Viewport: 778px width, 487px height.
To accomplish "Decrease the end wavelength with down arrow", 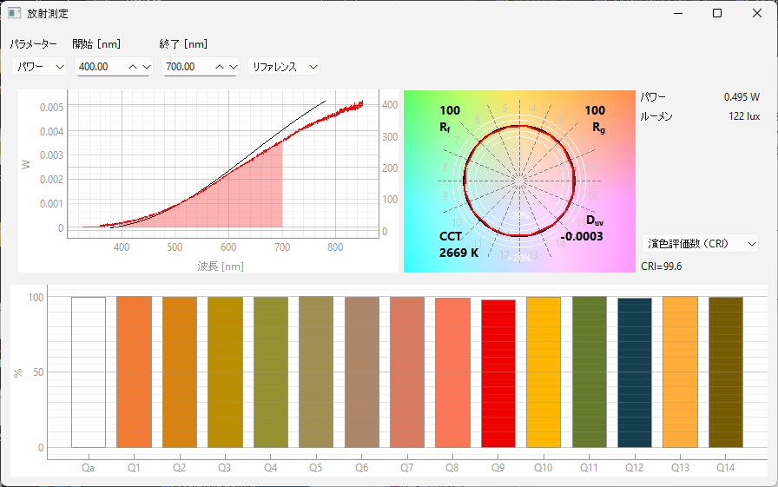I will (232, 67).
